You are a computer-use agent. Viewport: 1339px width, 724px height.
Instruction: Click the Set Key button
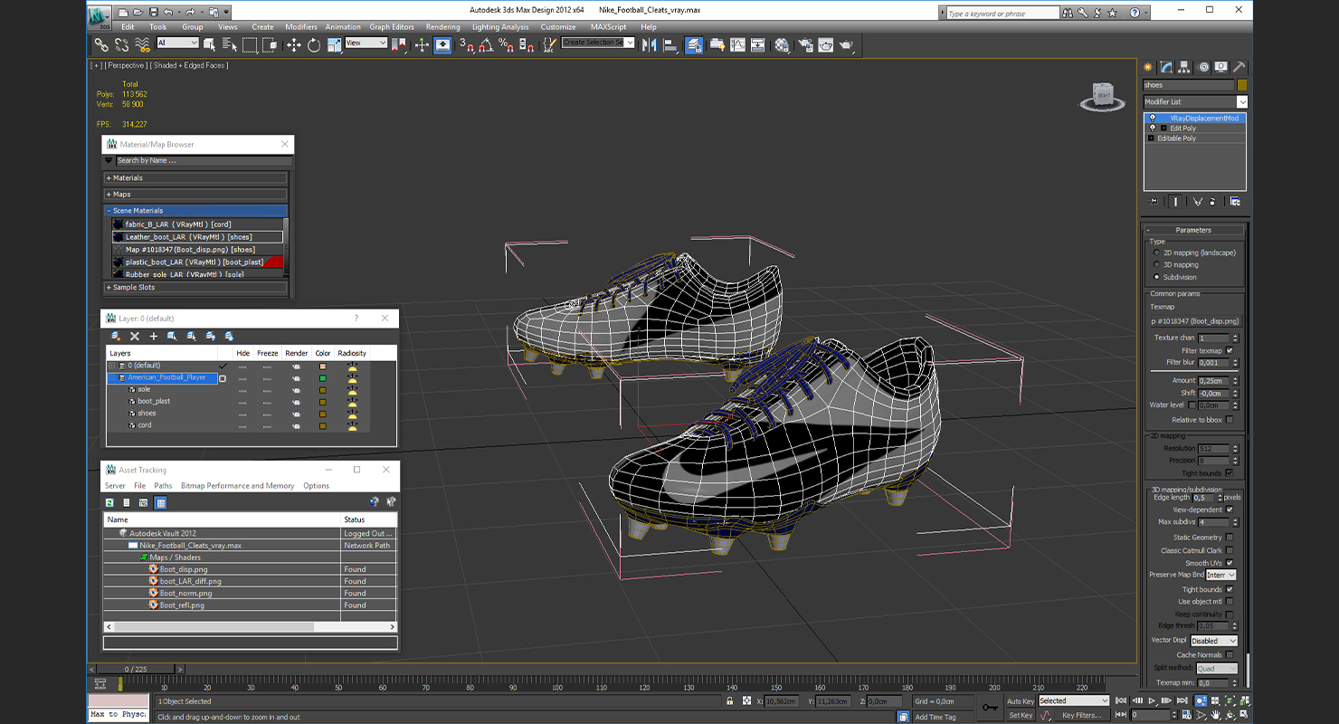pyautogui.click(x=1021, y=715)
